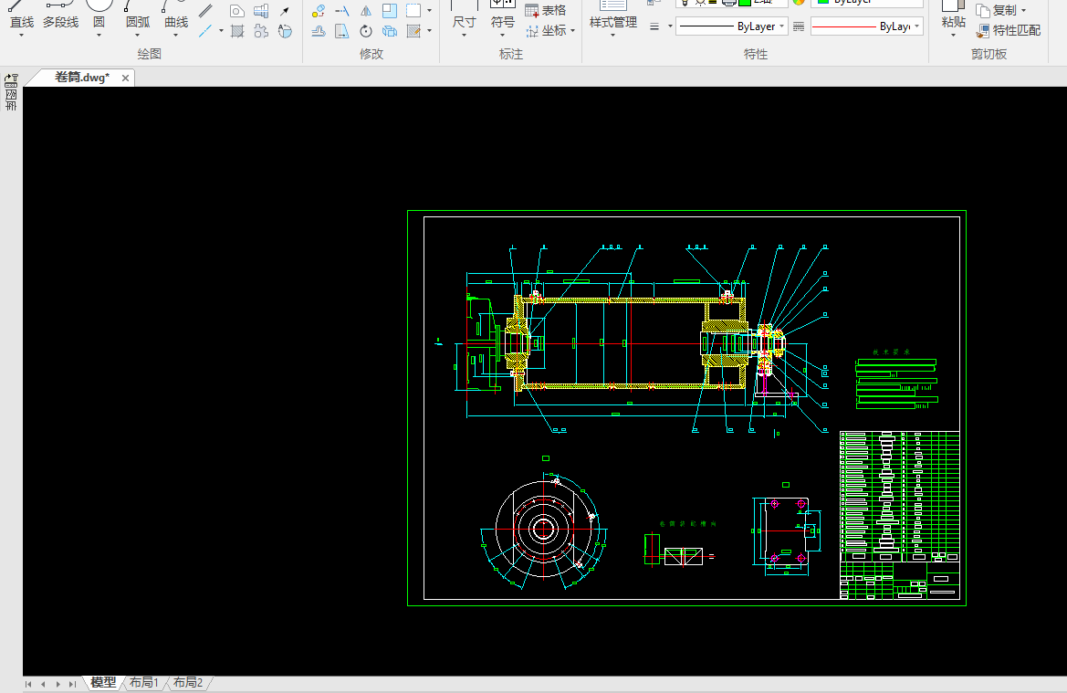Screen dimensions: 1067x693
Task: Click the hatch pattern icon in 绘图 panel
Action: click(x=237, y=32)
